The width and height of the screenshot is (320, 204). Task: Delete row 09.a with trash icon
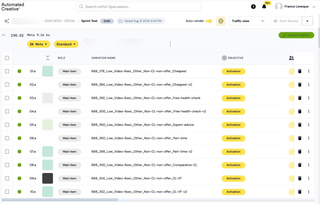pos(299,178)
